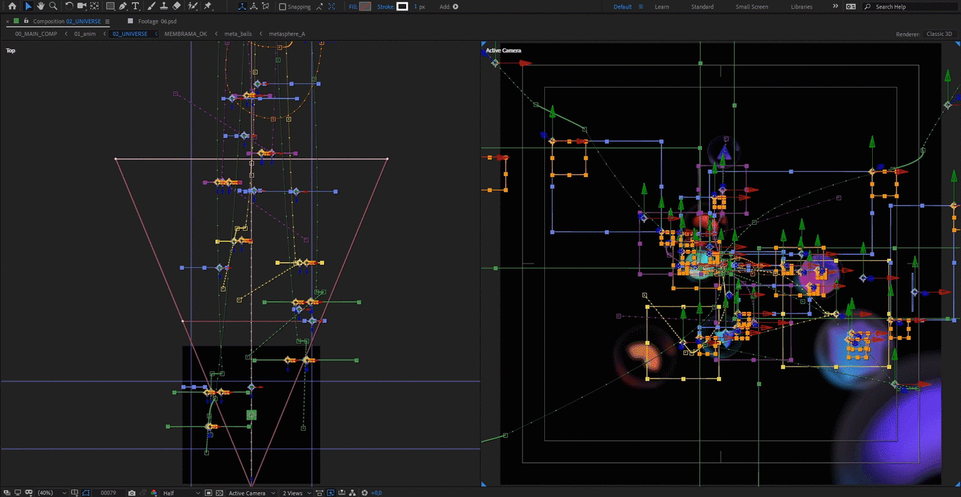
Task: Select the Unified Camera tool
Action: click(x=81, y=6)
